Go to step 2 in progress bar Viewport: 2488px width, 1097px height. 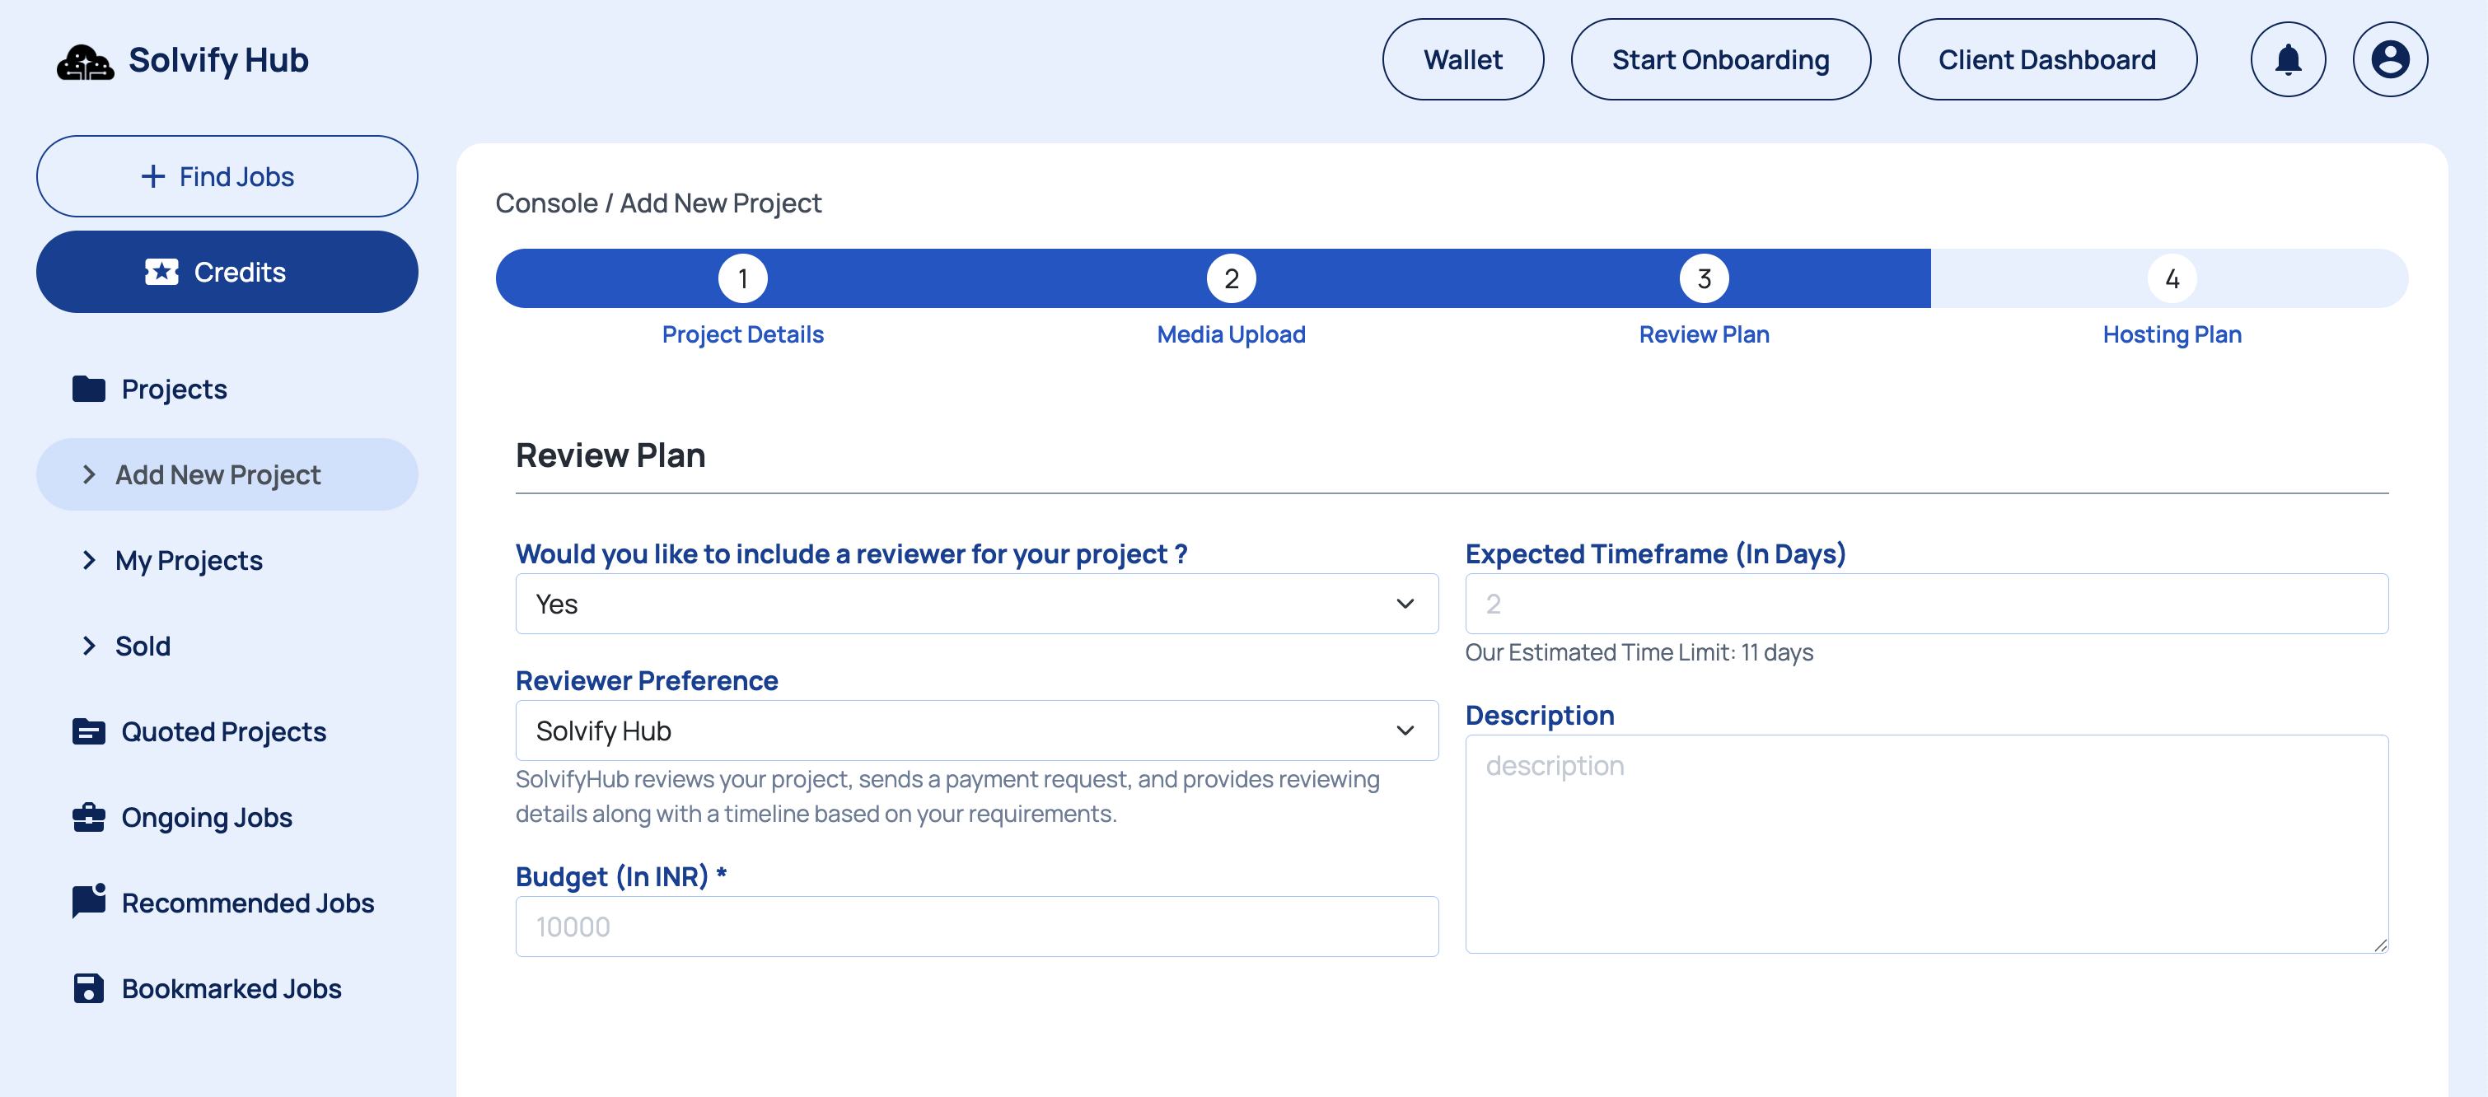[1232, 279]
